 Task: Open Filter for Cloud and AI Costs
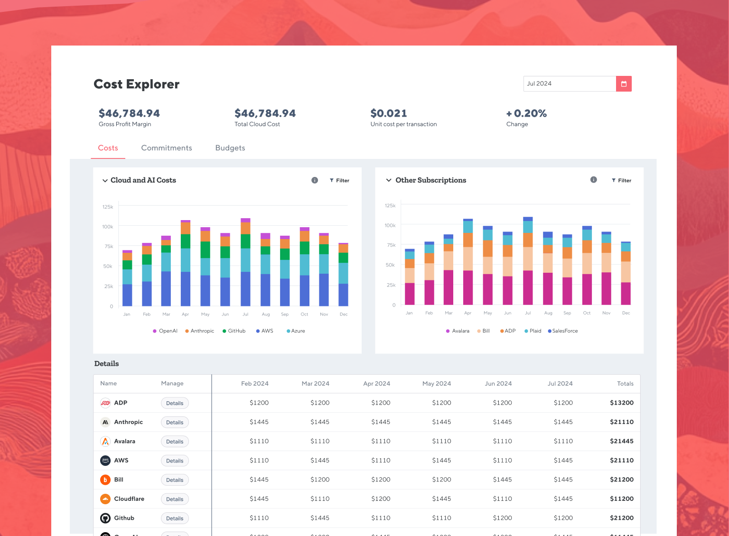coord(339,181)
